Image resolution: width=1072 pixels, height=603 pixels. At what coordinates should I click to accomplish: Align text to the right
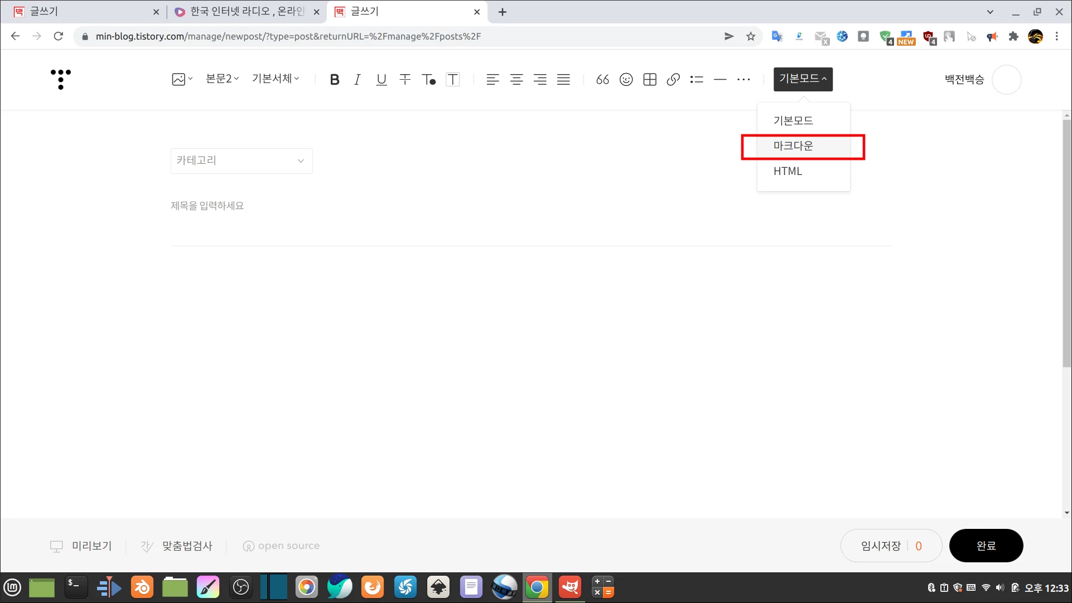point(540,80)
